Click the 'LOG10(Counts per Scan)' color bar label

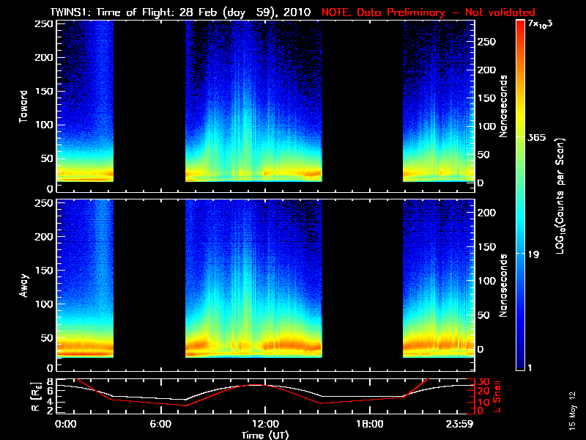pos(560,197)
